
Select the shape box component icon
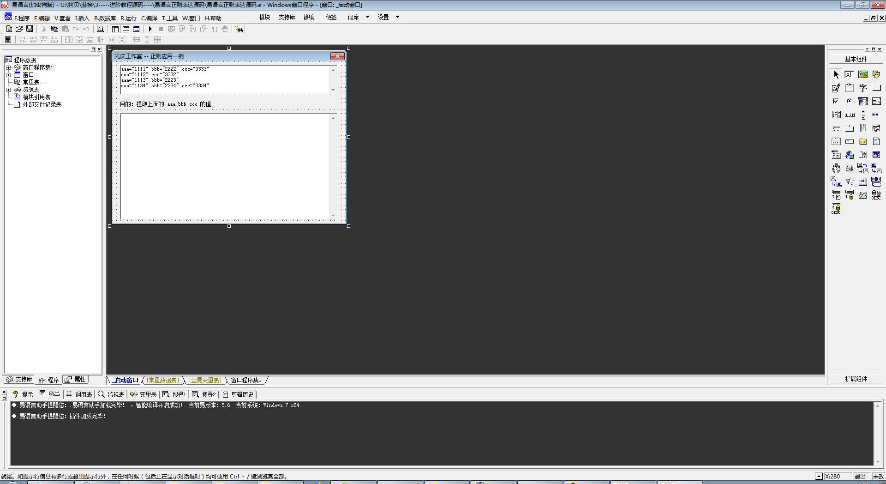click(876, 74)
